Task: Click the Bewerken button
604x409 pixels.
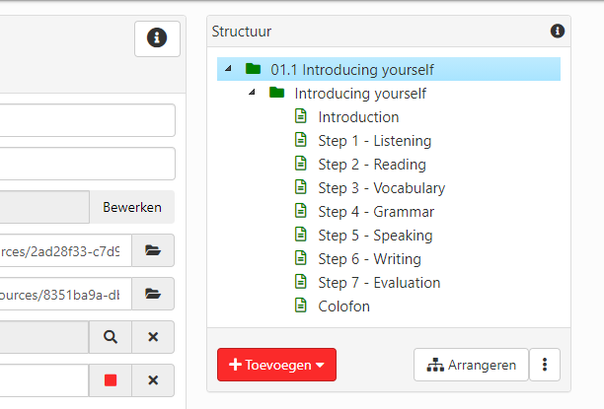Action: point(132,208)
